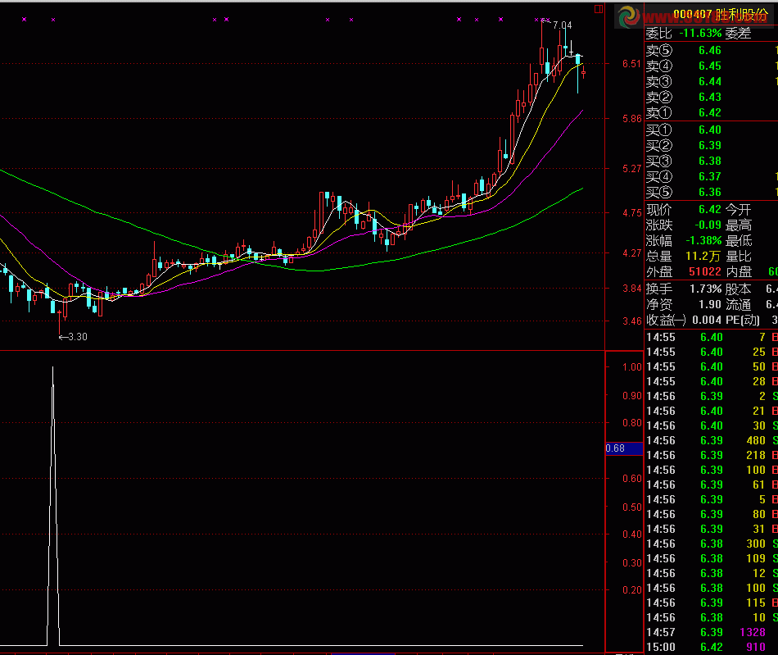The width and height of the screenshot is (778, 655).
Task: Click the 换手 1.73% turnover value
Action: pyautogui.click(x=706, y=289)
